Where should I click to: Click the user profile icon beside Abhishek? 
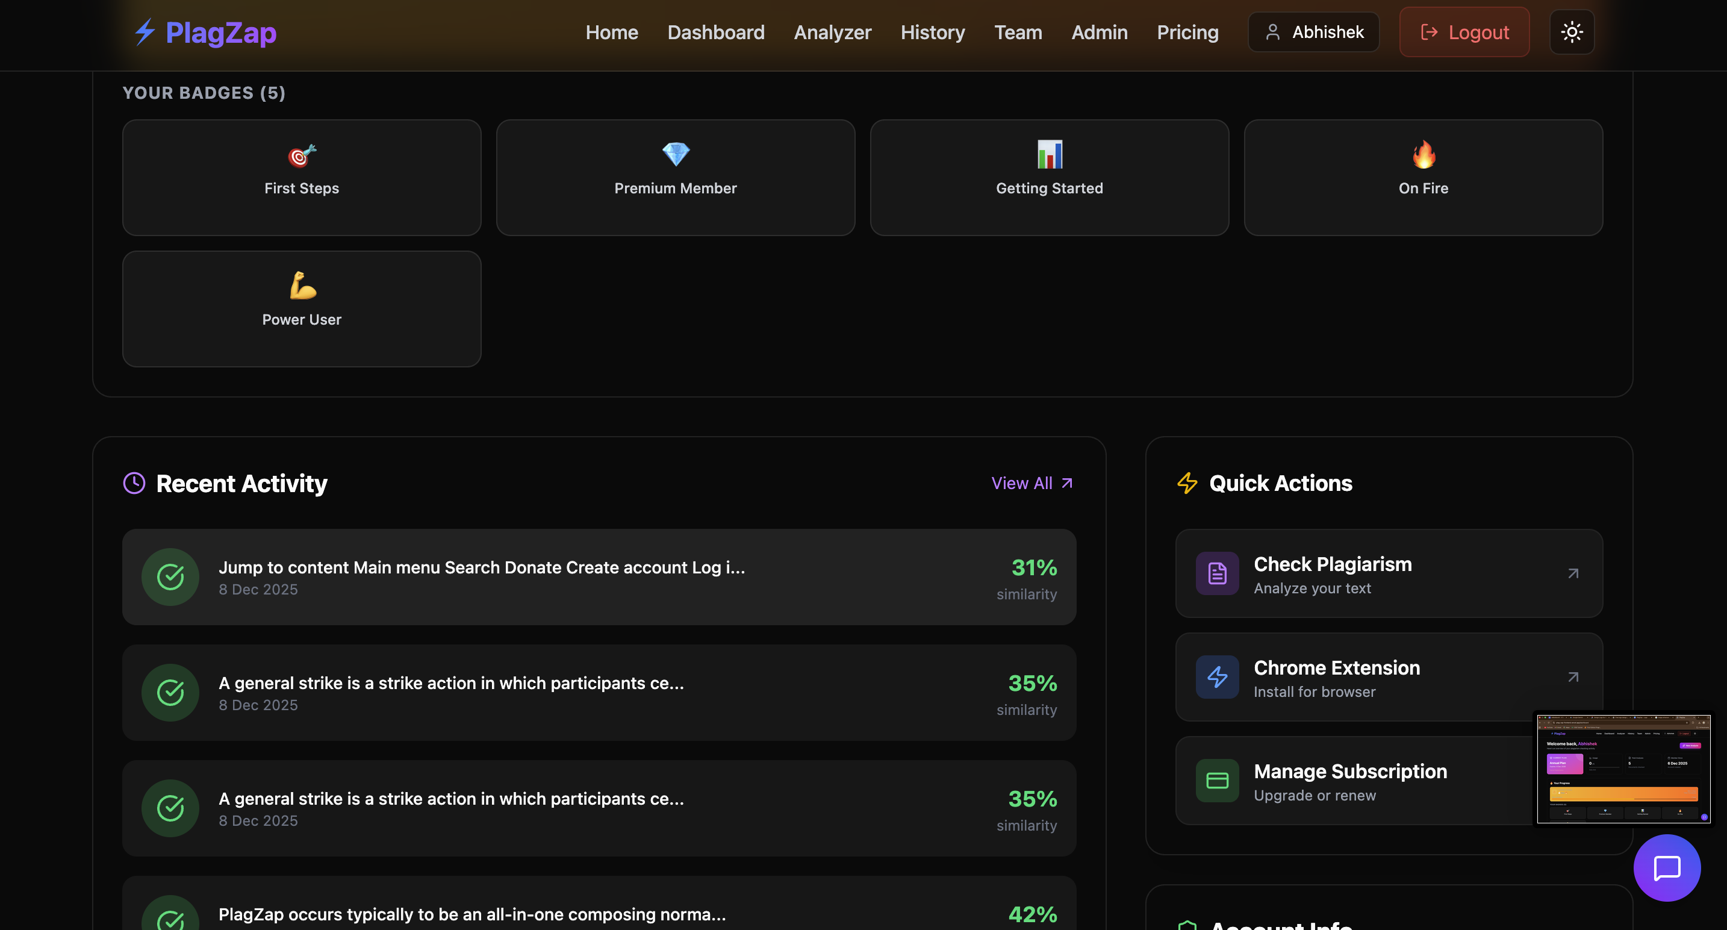pyautogui.click(x=1272, y=31)
